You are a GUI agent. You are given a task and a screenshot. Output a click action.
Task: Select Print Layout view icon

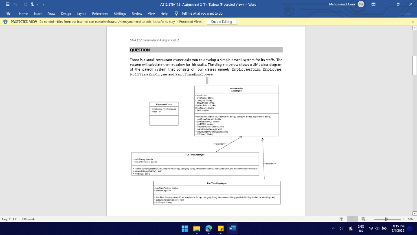[x=352, y=219]
